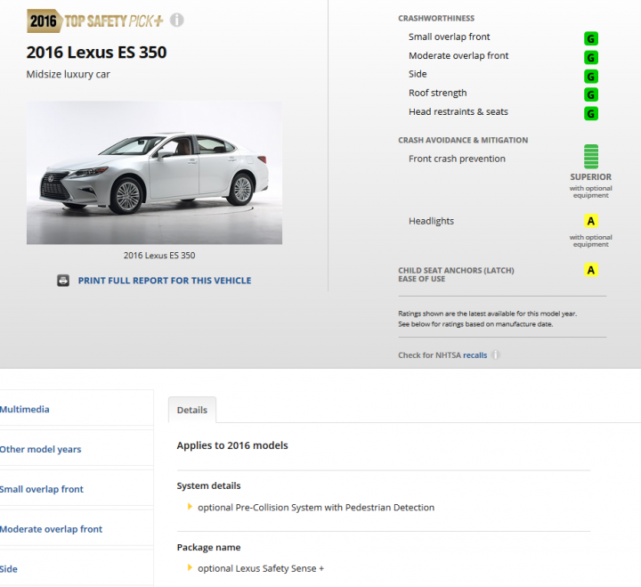Open the NHTSA recalls link
This screenshot has height=587, width=641.
[475, 355]
